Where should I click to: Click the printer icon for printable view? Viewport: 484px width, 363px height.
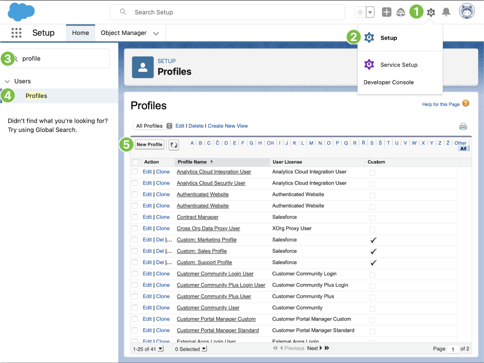click(463, 127)
